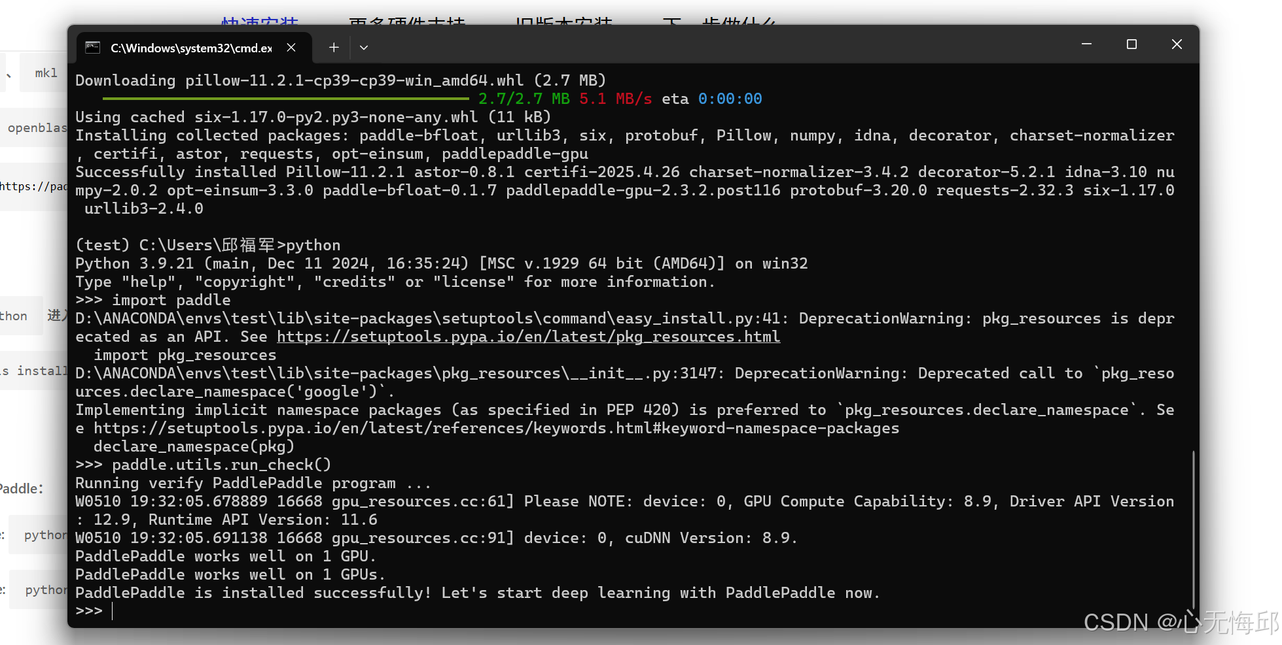
Task: Minimize the Windows Terminal window
Action: pos(1086,44)
